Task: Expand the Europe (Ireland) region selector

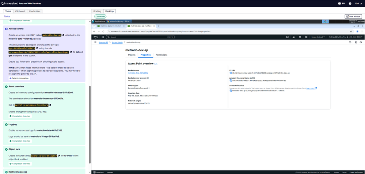Action: 318,37
